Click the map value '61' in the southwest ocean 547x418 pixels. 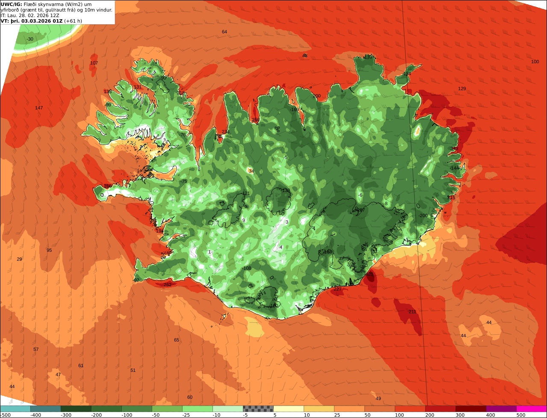(81, 366)
